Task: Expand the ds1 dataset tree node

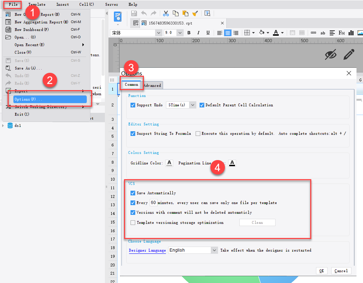Action: pos(3,125)
